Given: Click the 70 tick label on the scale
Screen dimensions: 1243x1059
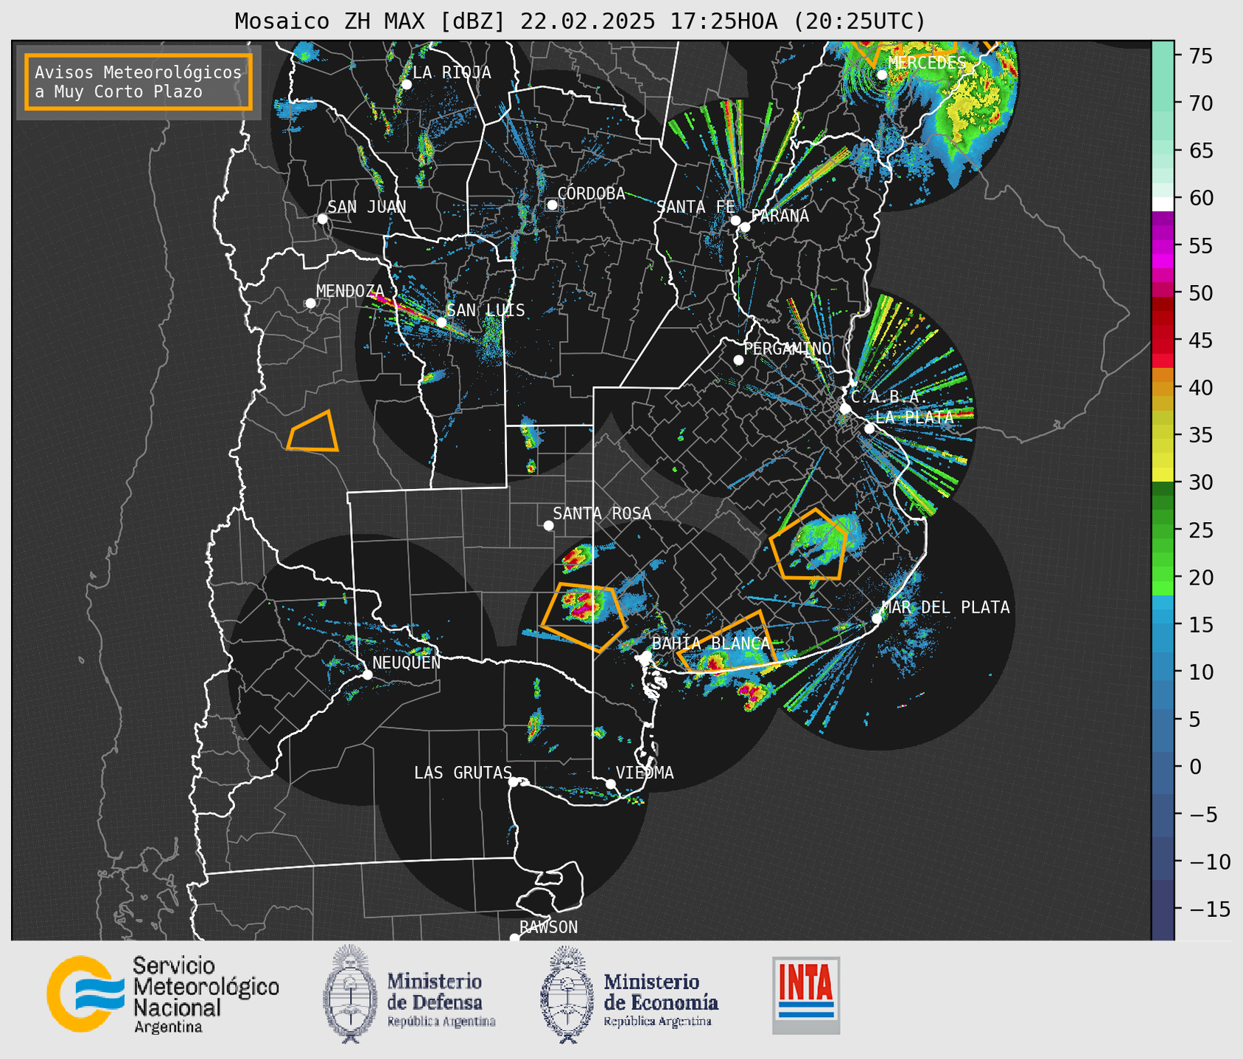Looking at the screenshot, I should click(1201, 103).
